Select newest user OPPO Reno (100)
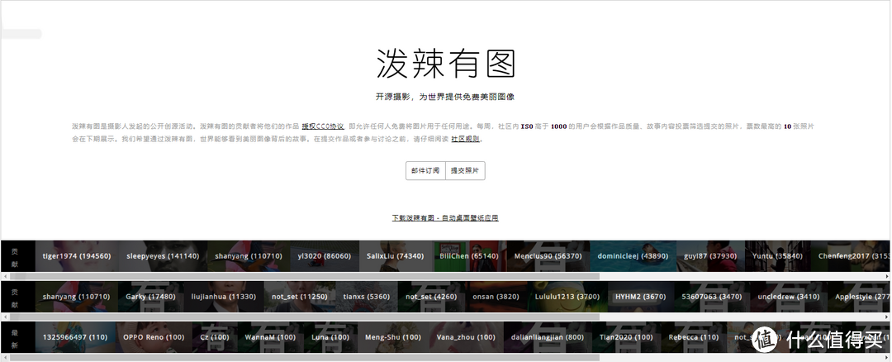 154,337
